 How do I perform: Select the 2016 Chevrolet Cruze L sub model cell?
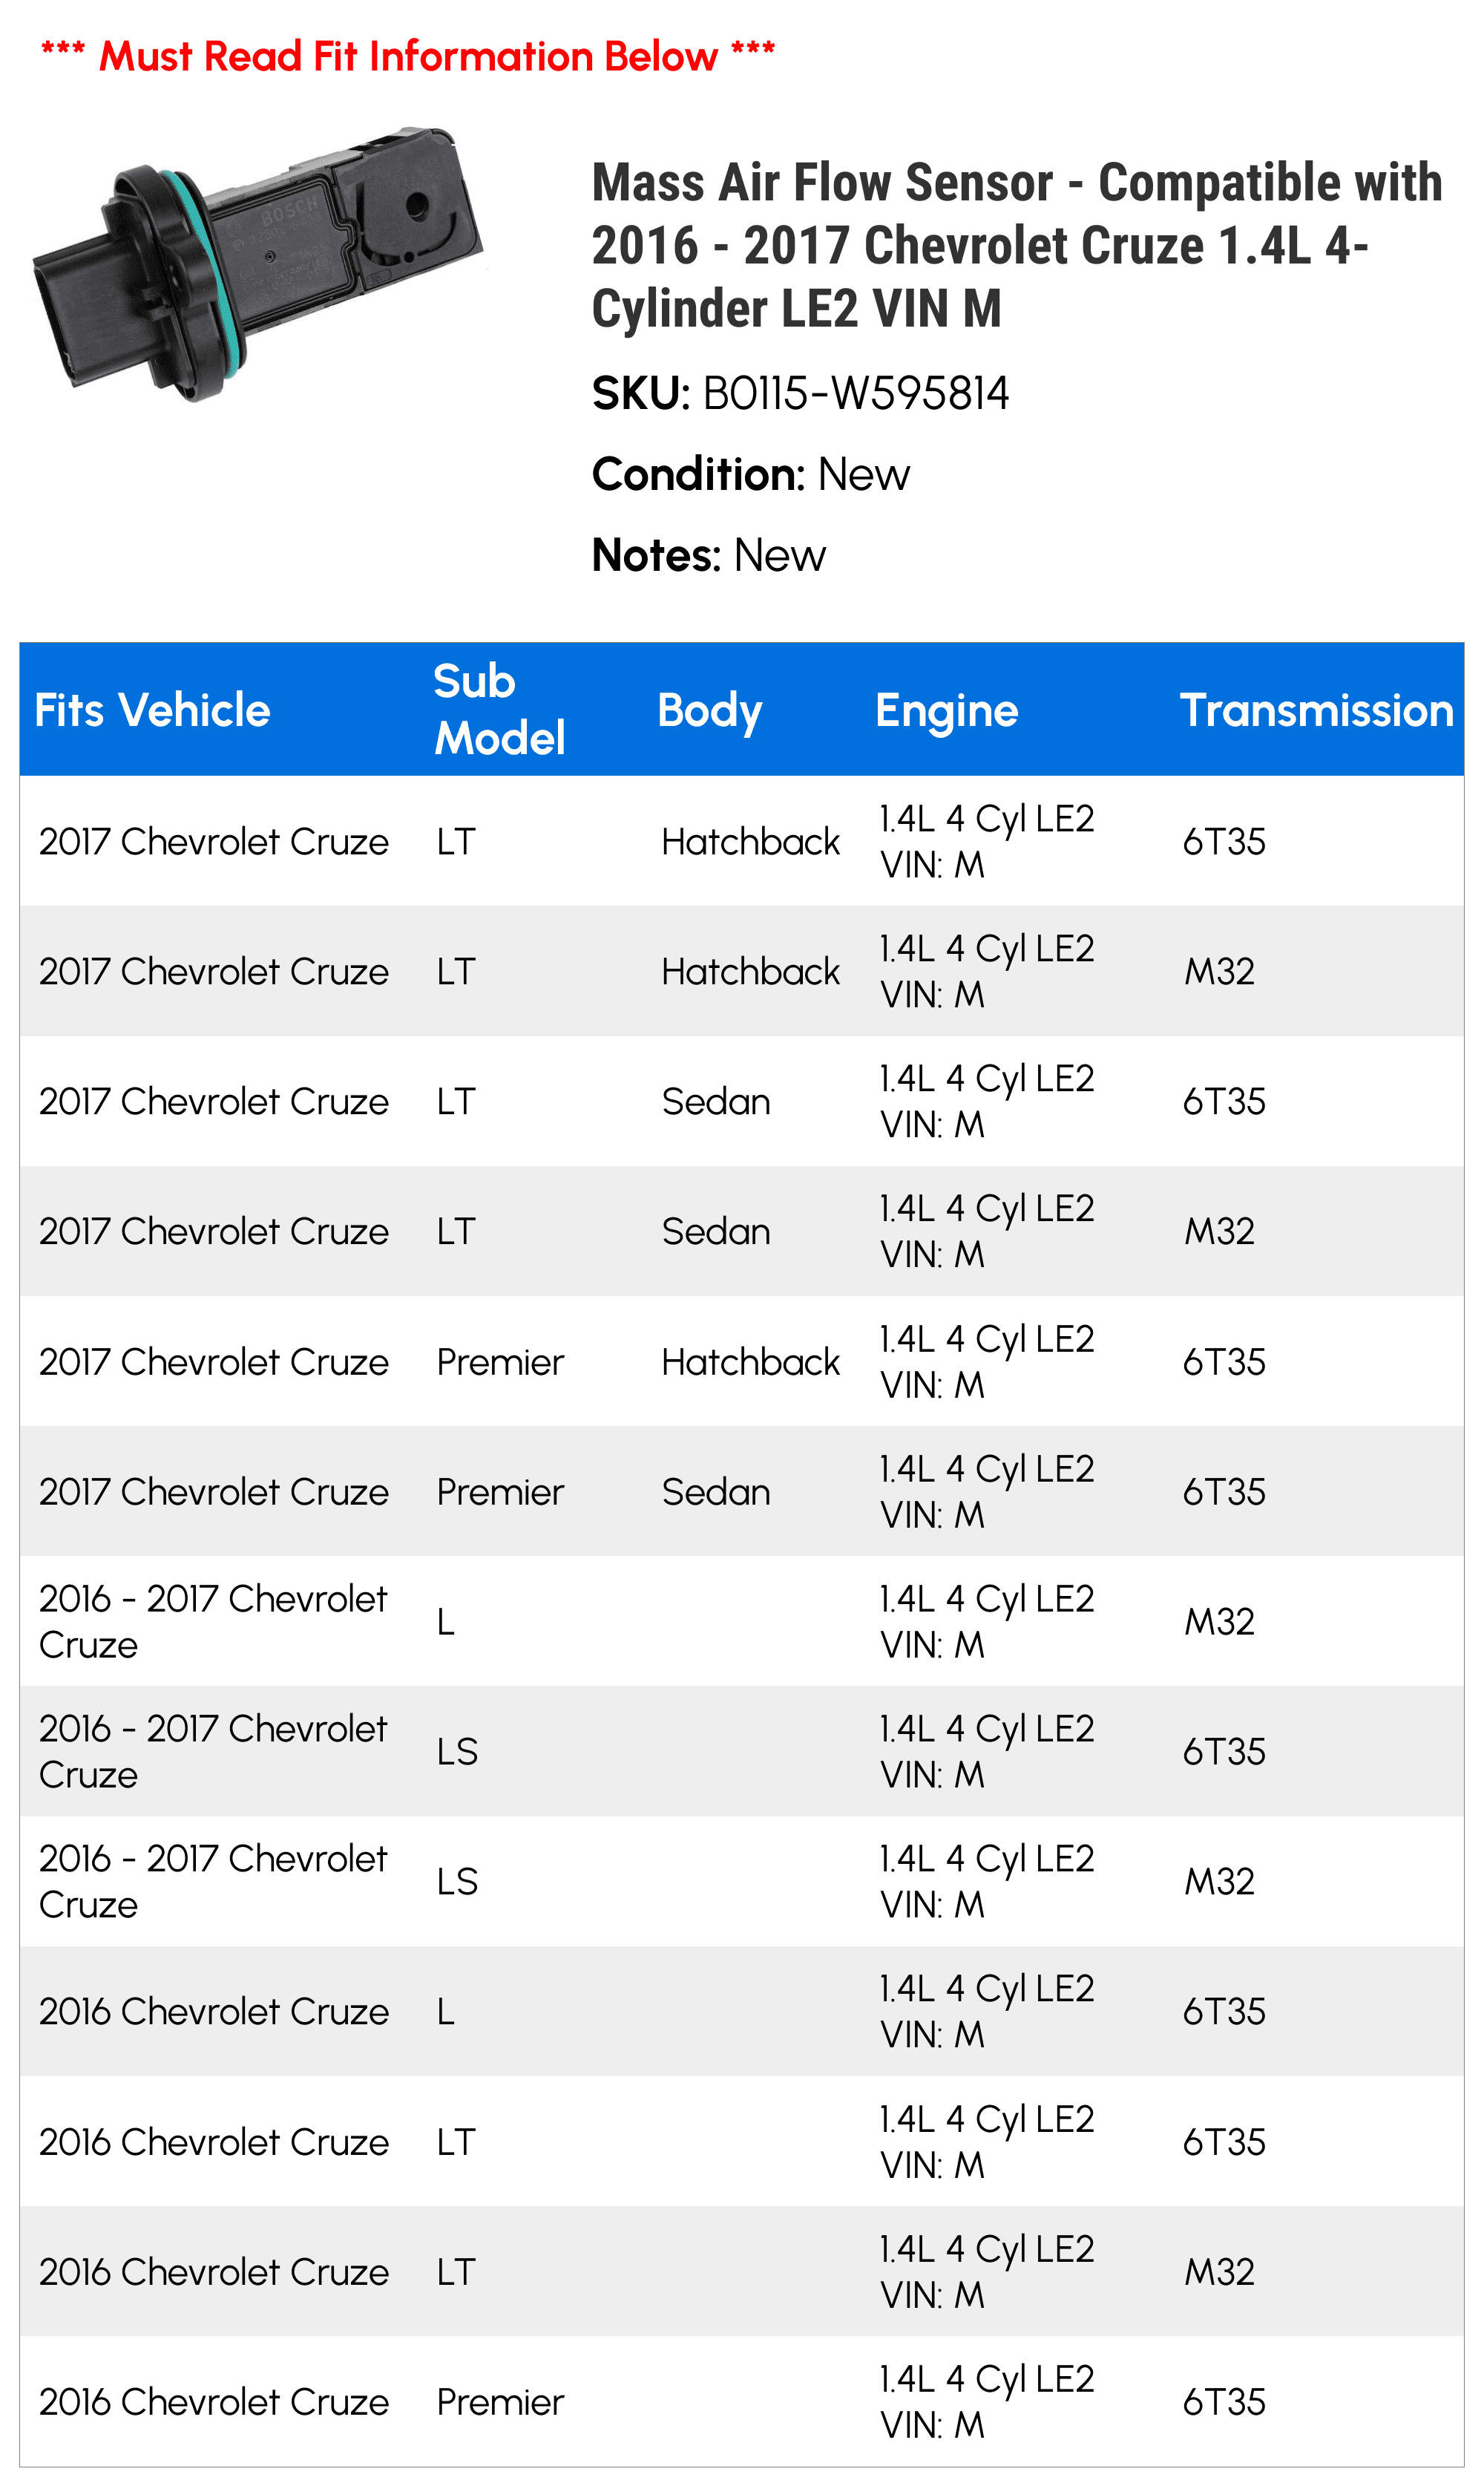click(x=446, y=2012)
